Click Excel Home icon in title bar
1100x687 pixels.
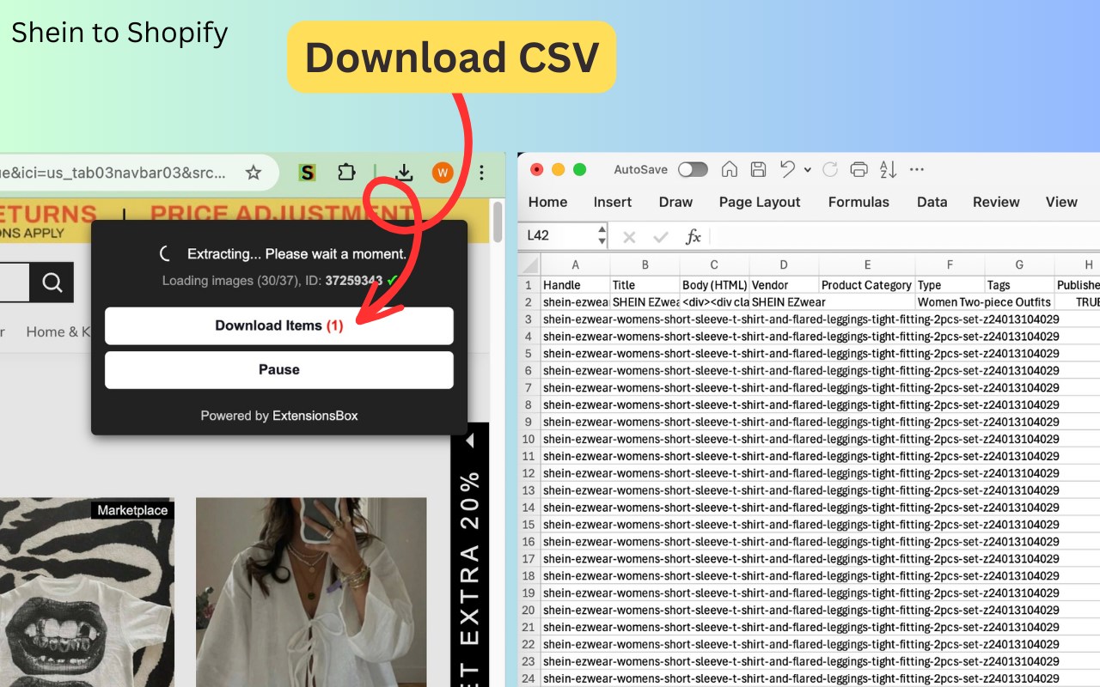[x=730, y=169]
